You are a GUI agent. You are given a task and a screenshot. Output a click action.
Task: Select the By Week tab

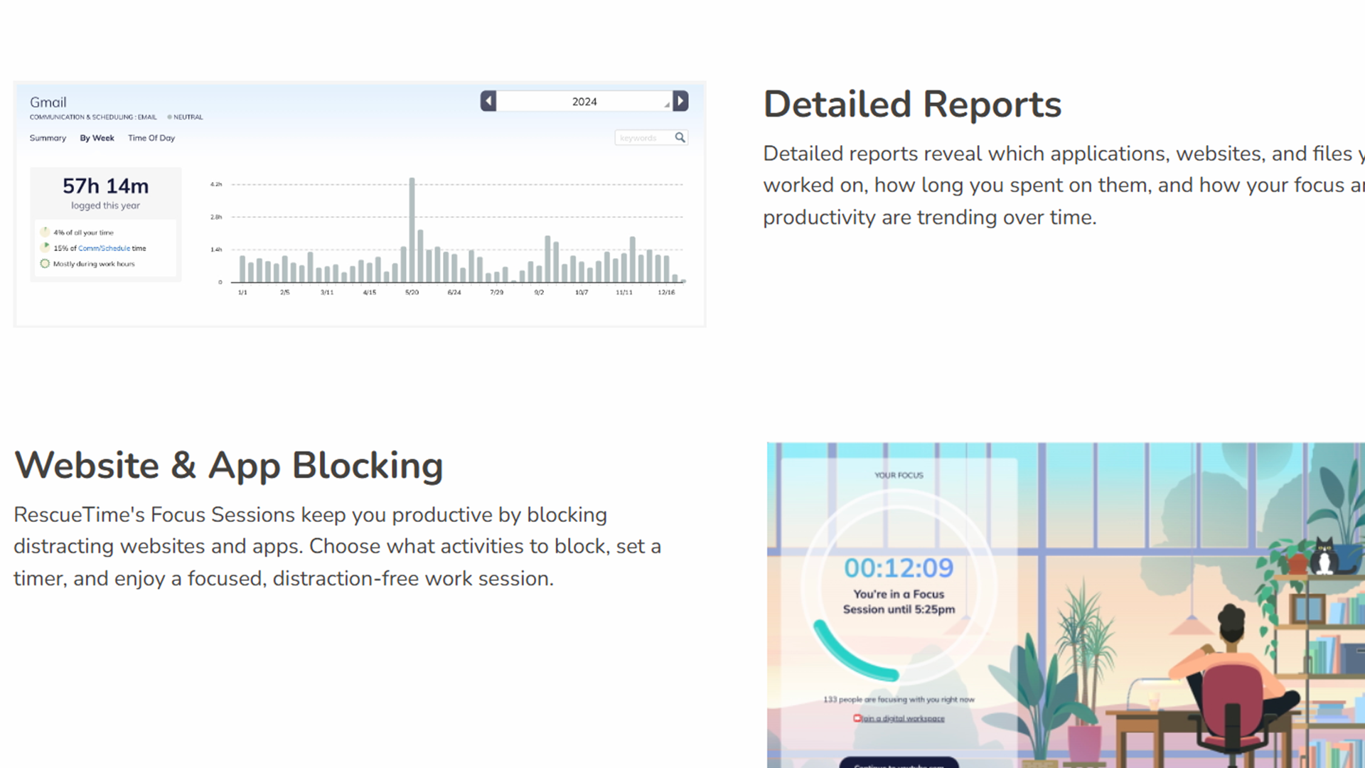(x=97, y=138)
